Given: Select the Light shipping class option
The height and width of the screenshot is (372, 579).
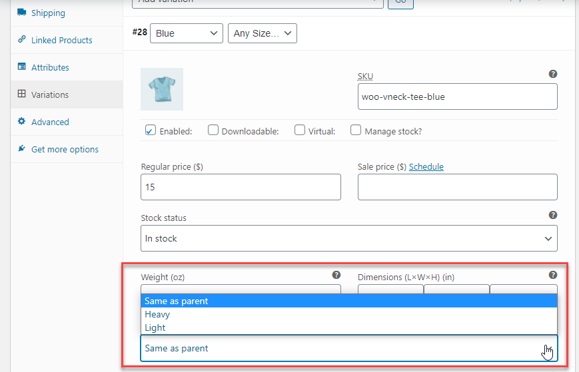Looking at the screenshot, I should pyautogui.click(x=349, y=327).
